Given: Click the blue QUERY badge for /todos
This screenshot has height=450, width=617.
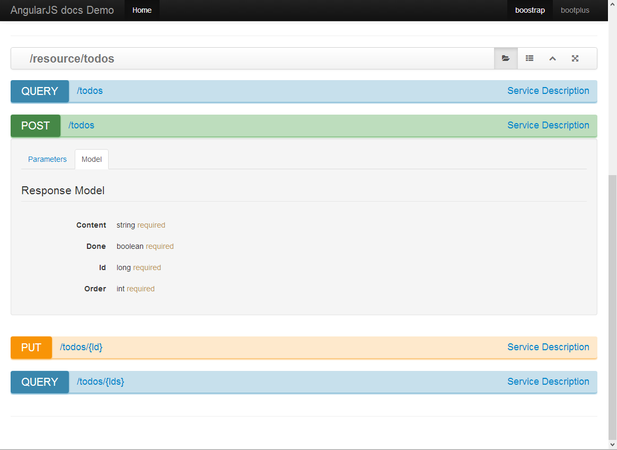Looking at the screenshot, I should pos(40,91).
